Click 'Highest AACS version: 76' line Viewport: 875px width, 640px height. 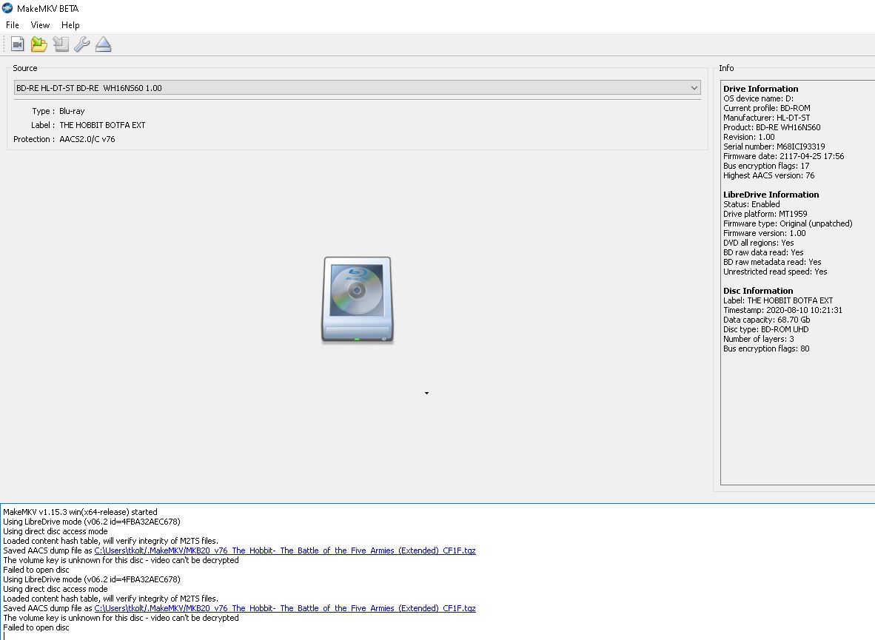point(769,175)
